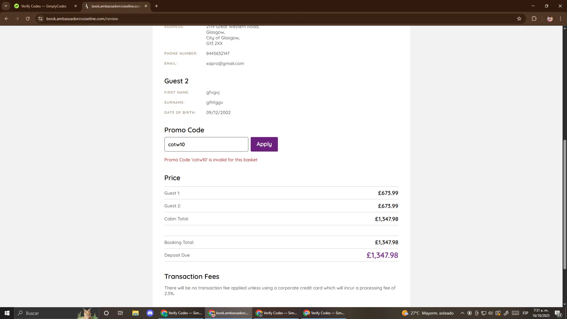Click the Deposit Due amount £1,347.98
Viewport: 567px width, 319px height.
pos(382,255)
